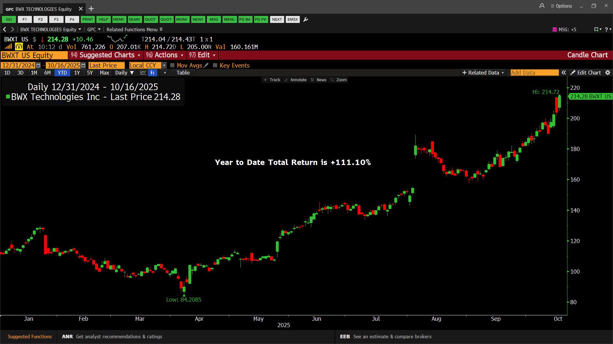This screenshot has width=613, height=344.
Task: Click the Edit Chart button
Action: click(x=586, y=73)
